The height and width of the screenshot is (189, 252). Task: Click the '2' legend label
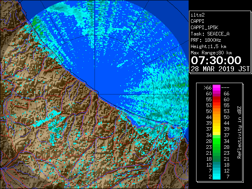(x=210, y=177)
